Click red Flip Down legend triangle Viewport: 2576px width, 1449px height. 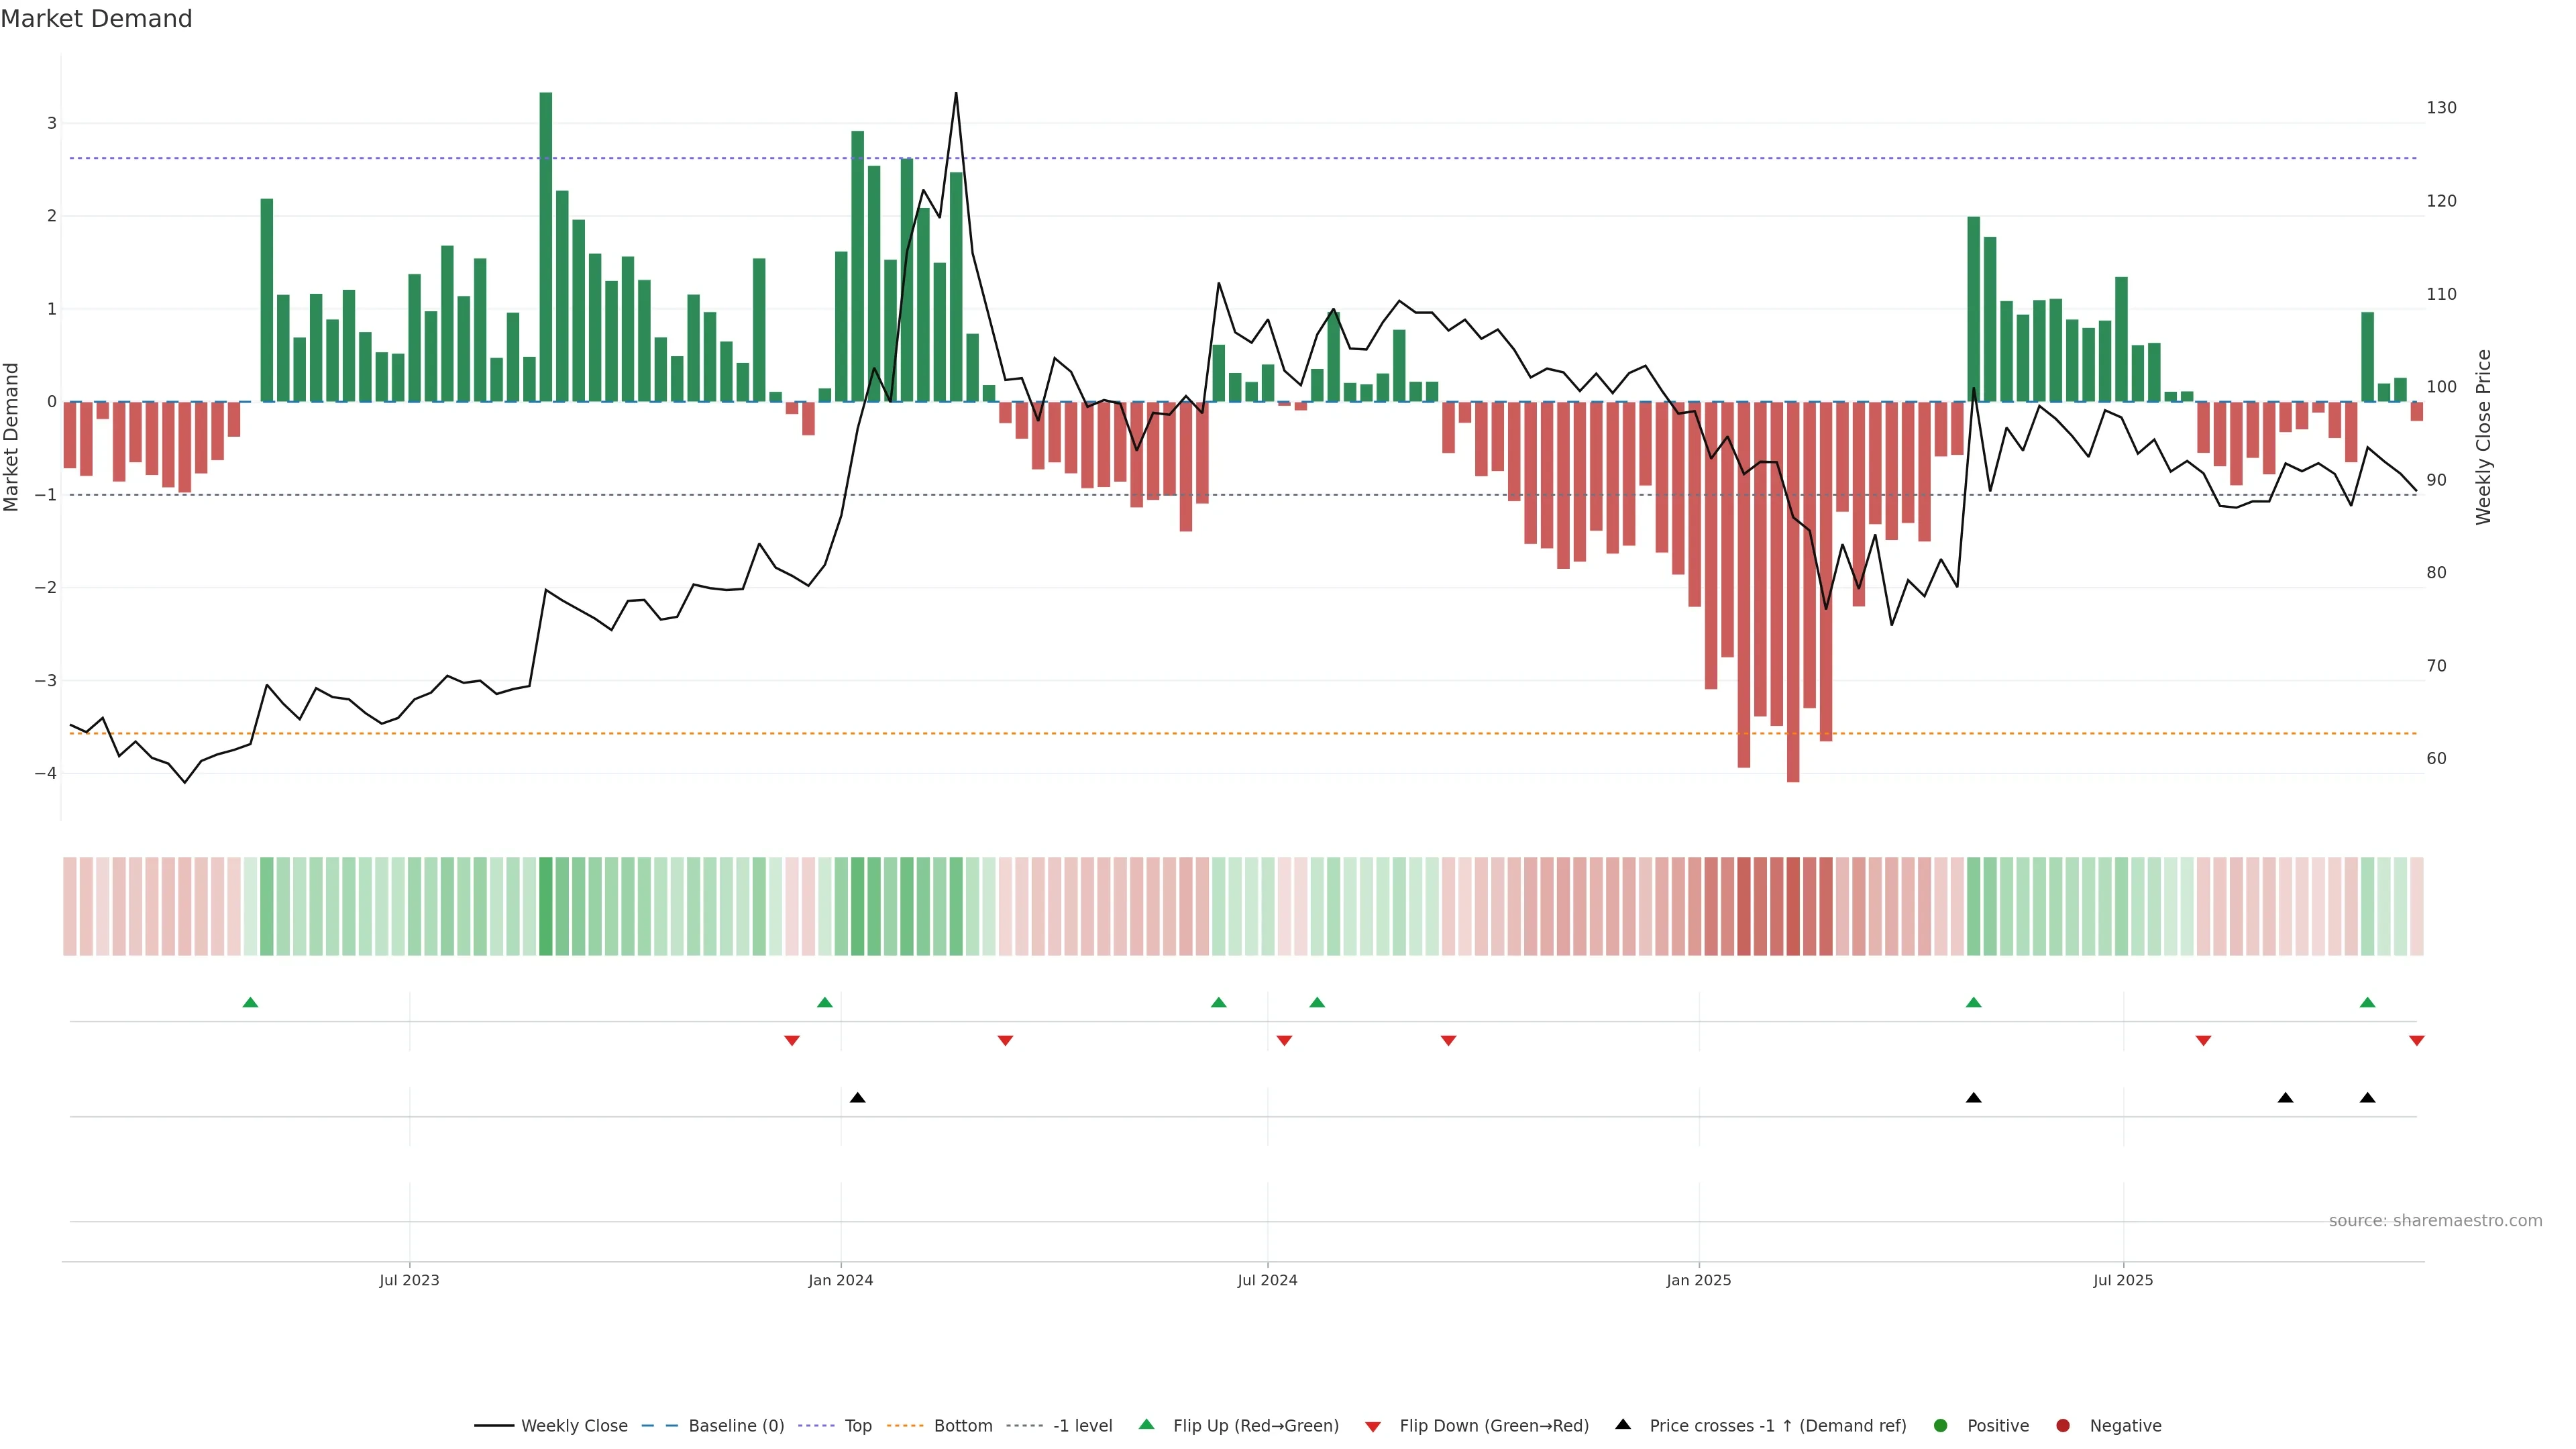(1373, 1427)
